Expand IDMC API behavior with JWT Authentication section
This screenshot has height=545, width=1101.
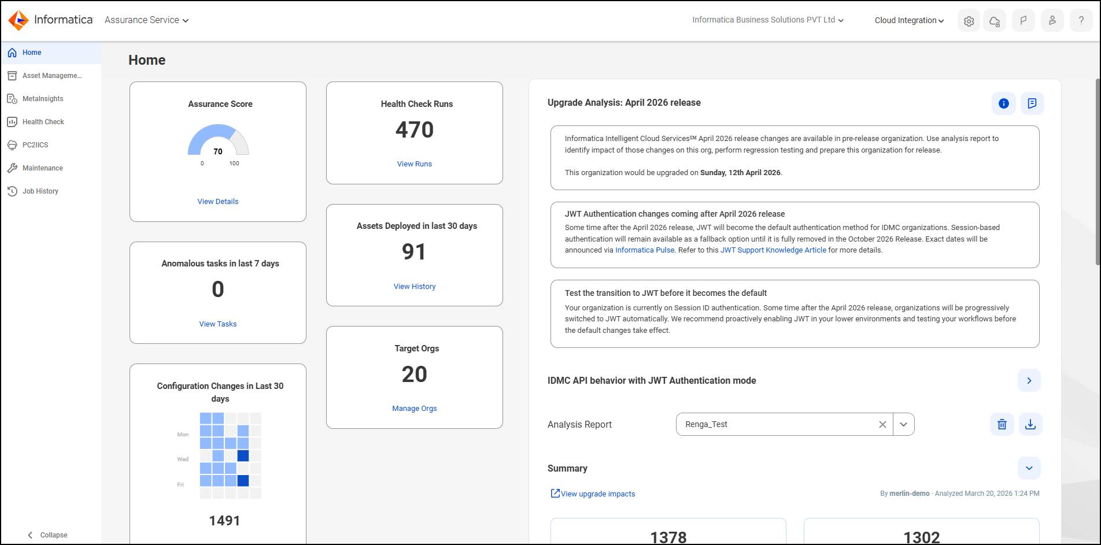click(1029, 380)
